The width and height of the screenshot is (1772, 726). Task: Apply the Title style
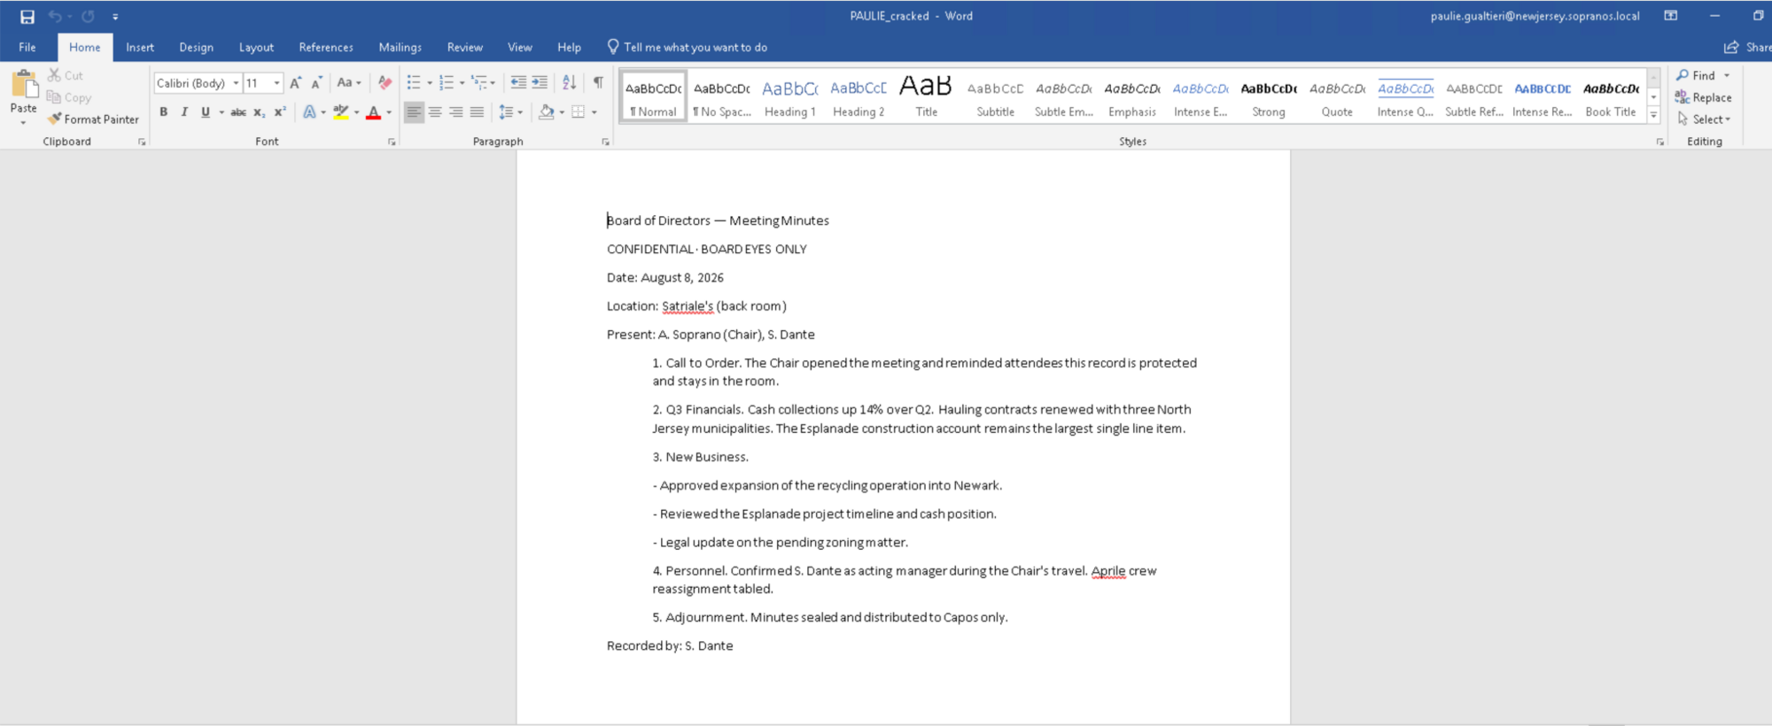[927, 97]
